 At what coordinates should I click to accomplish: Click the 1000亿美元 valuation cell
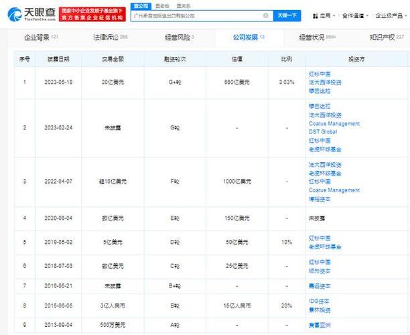click(x=237, y=182)
